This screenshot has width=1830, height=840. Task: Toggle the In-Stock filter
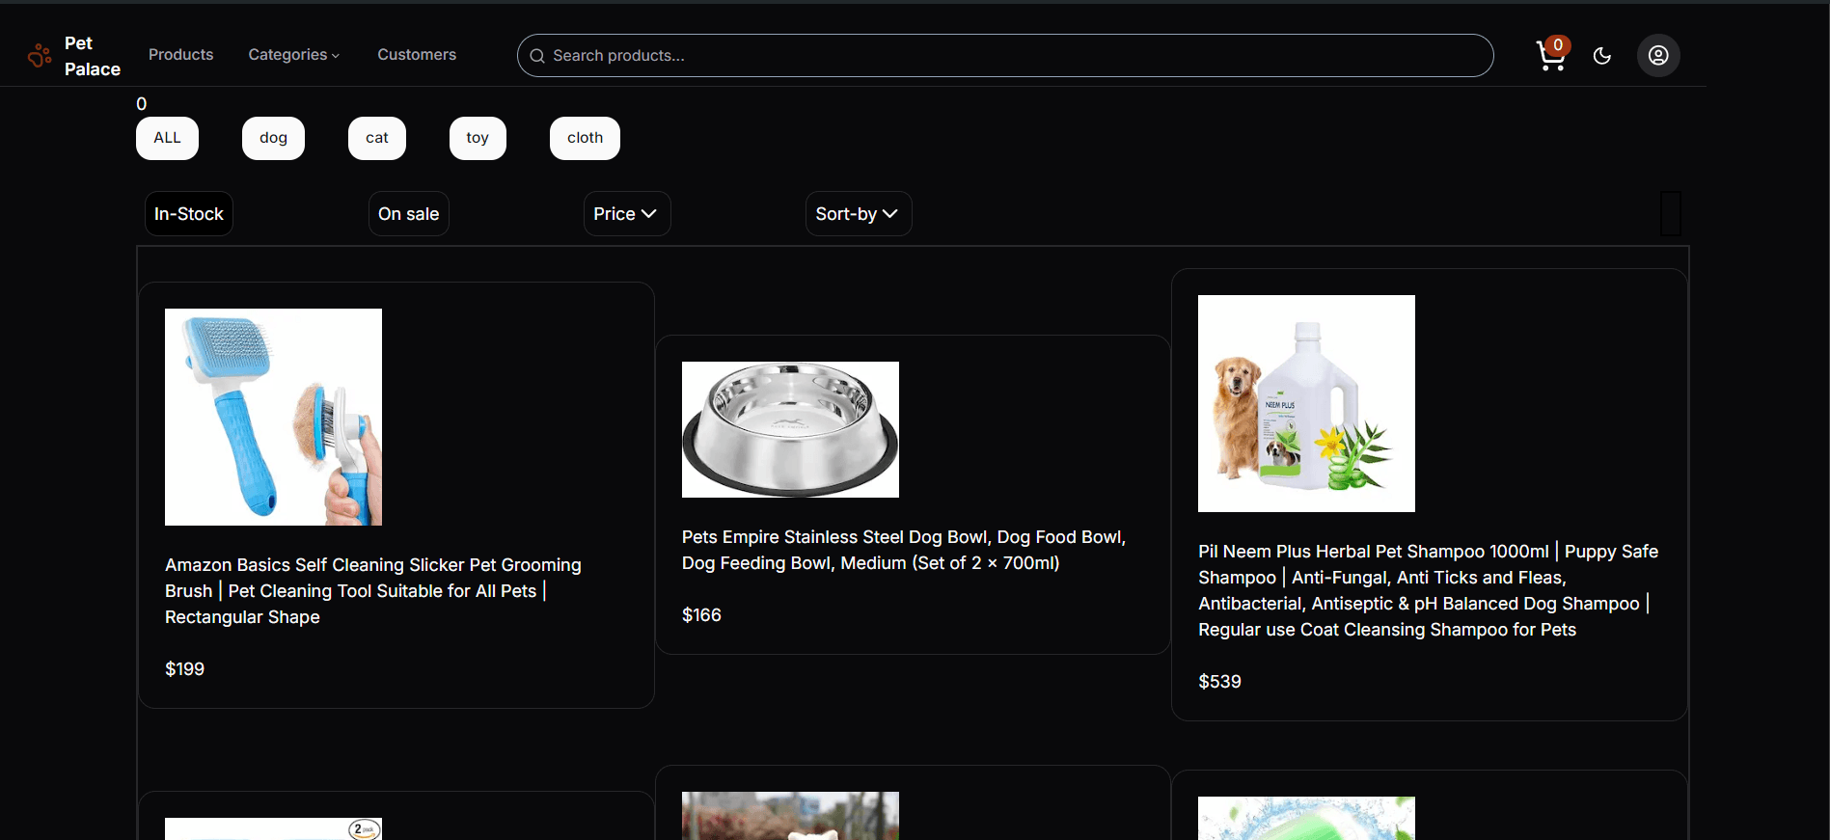[189, 214]
